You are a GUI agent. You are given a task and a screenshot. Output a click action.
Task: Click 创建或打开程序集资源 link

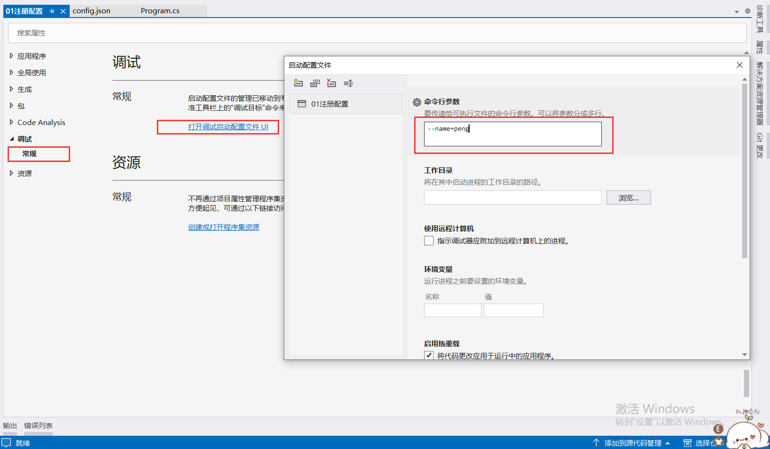[224, 227]
